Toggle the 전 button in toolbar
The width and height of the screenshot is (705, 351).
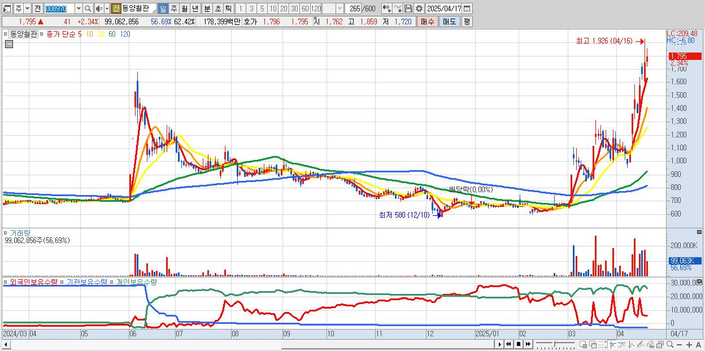(x=37, y=8)
